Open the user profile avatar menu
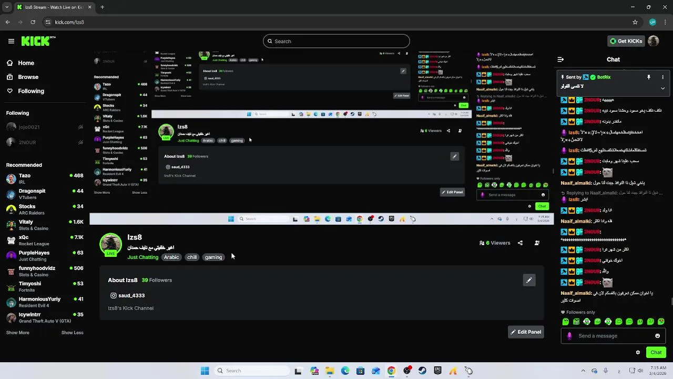 pos(654,41)
